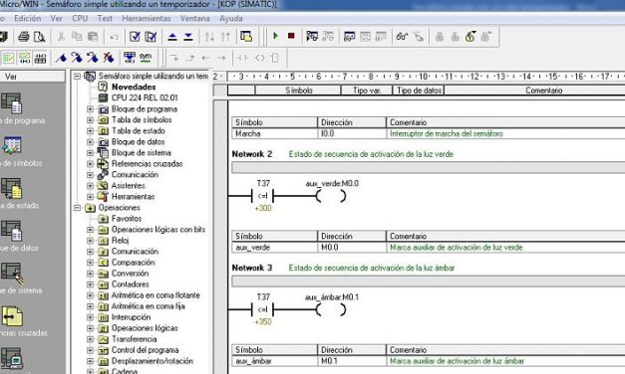Click the Print icon in toolbar
This screenshot has width=625, height=374.
(24, 37)
